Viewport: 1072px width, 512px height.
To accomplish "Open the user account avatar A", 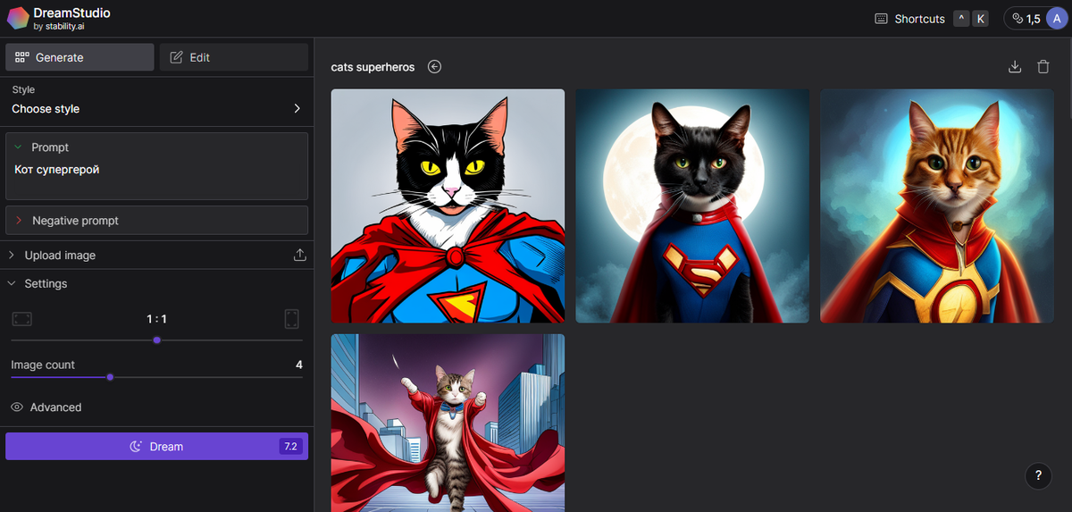I will (x=1055, y=19).
